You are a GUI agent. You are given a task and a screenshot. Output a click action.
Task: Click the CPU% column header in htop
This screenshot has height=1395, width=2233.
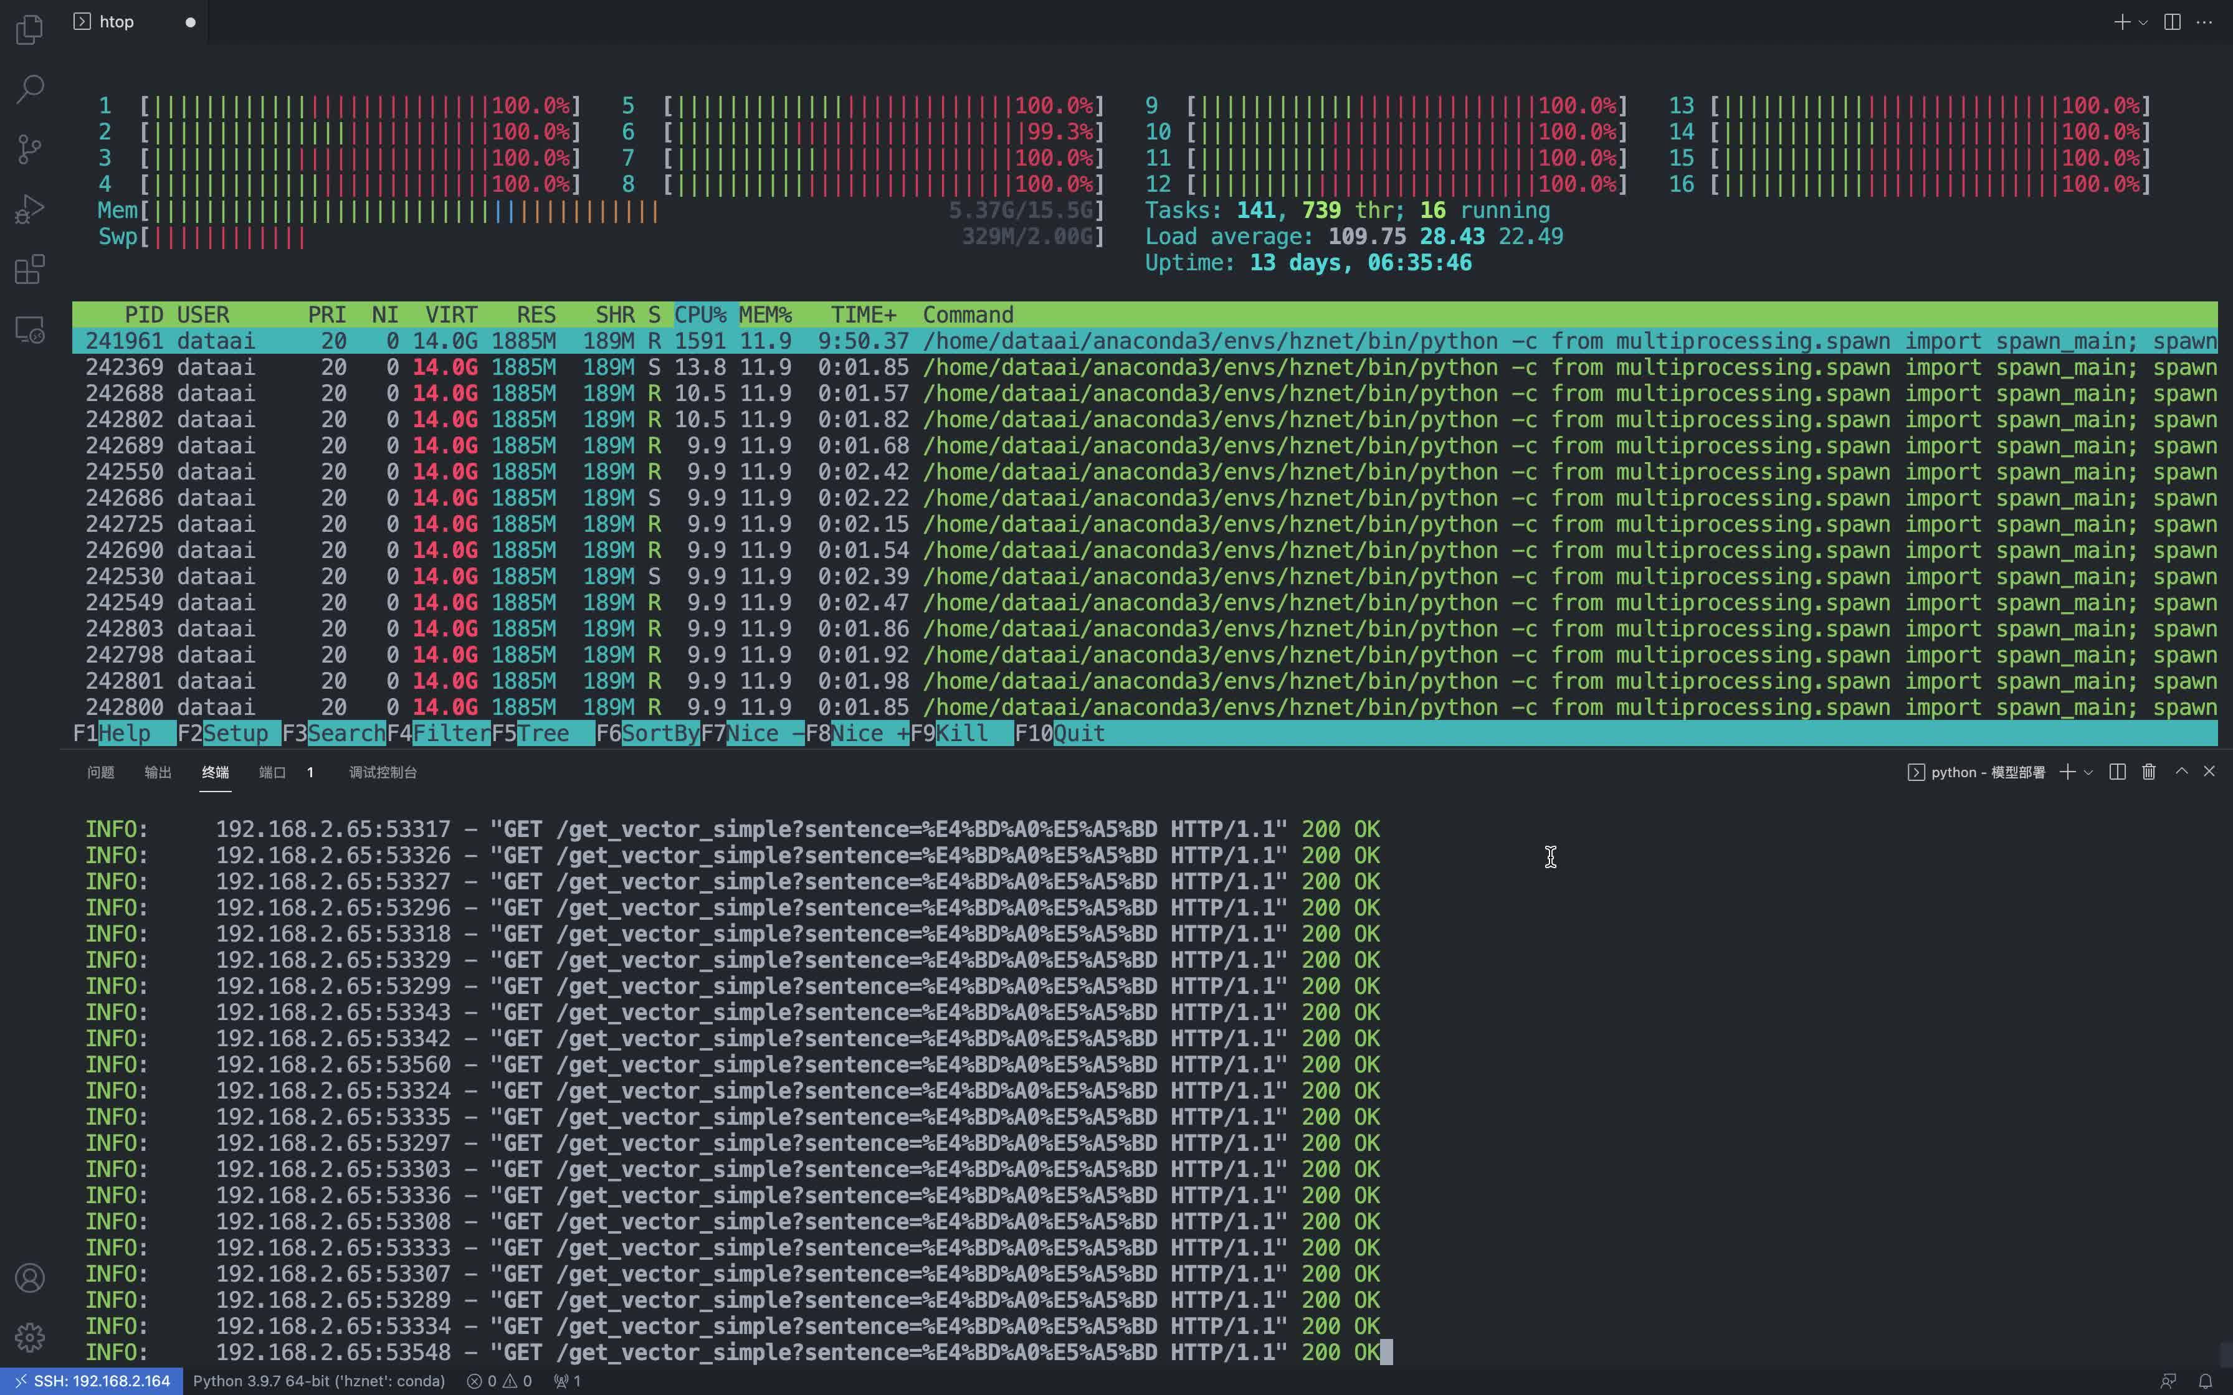pos(700,314)
